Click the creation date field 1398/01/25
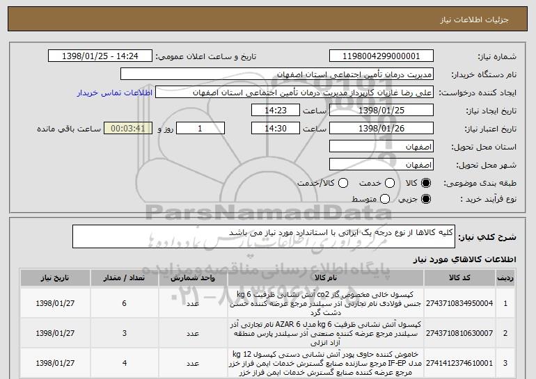The image size is (536, 379). pos(381,111)
